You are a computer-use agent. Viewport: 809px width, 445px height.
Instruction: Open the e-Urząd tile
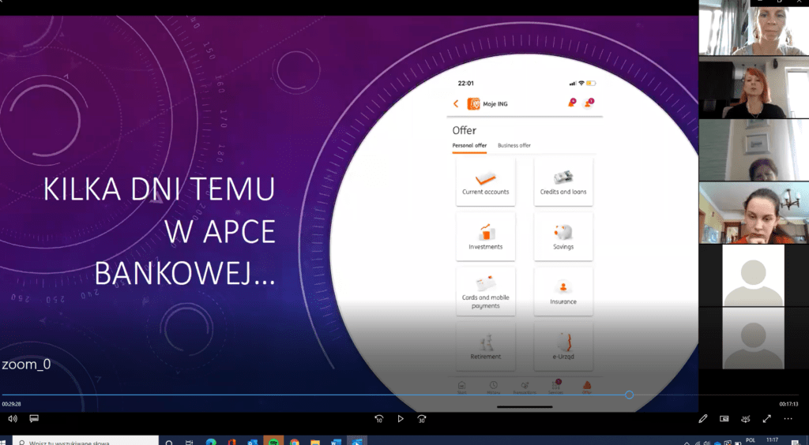[563, 346]
